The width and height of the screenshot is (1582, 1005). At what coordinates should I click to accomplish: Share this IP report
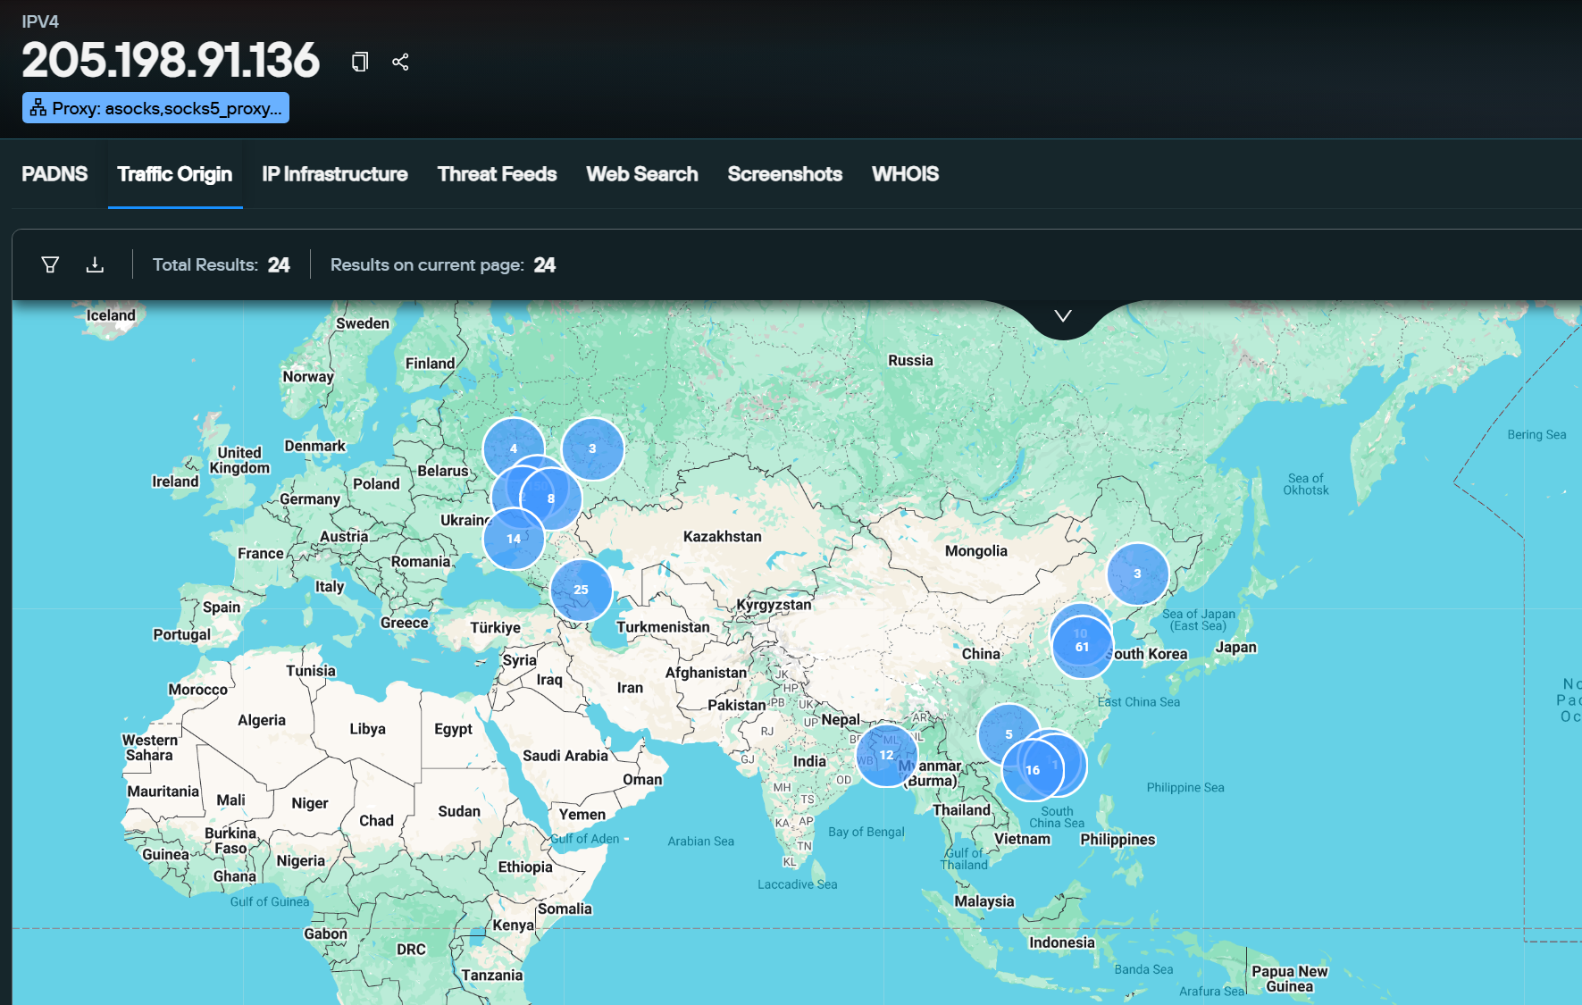(400, 62)
